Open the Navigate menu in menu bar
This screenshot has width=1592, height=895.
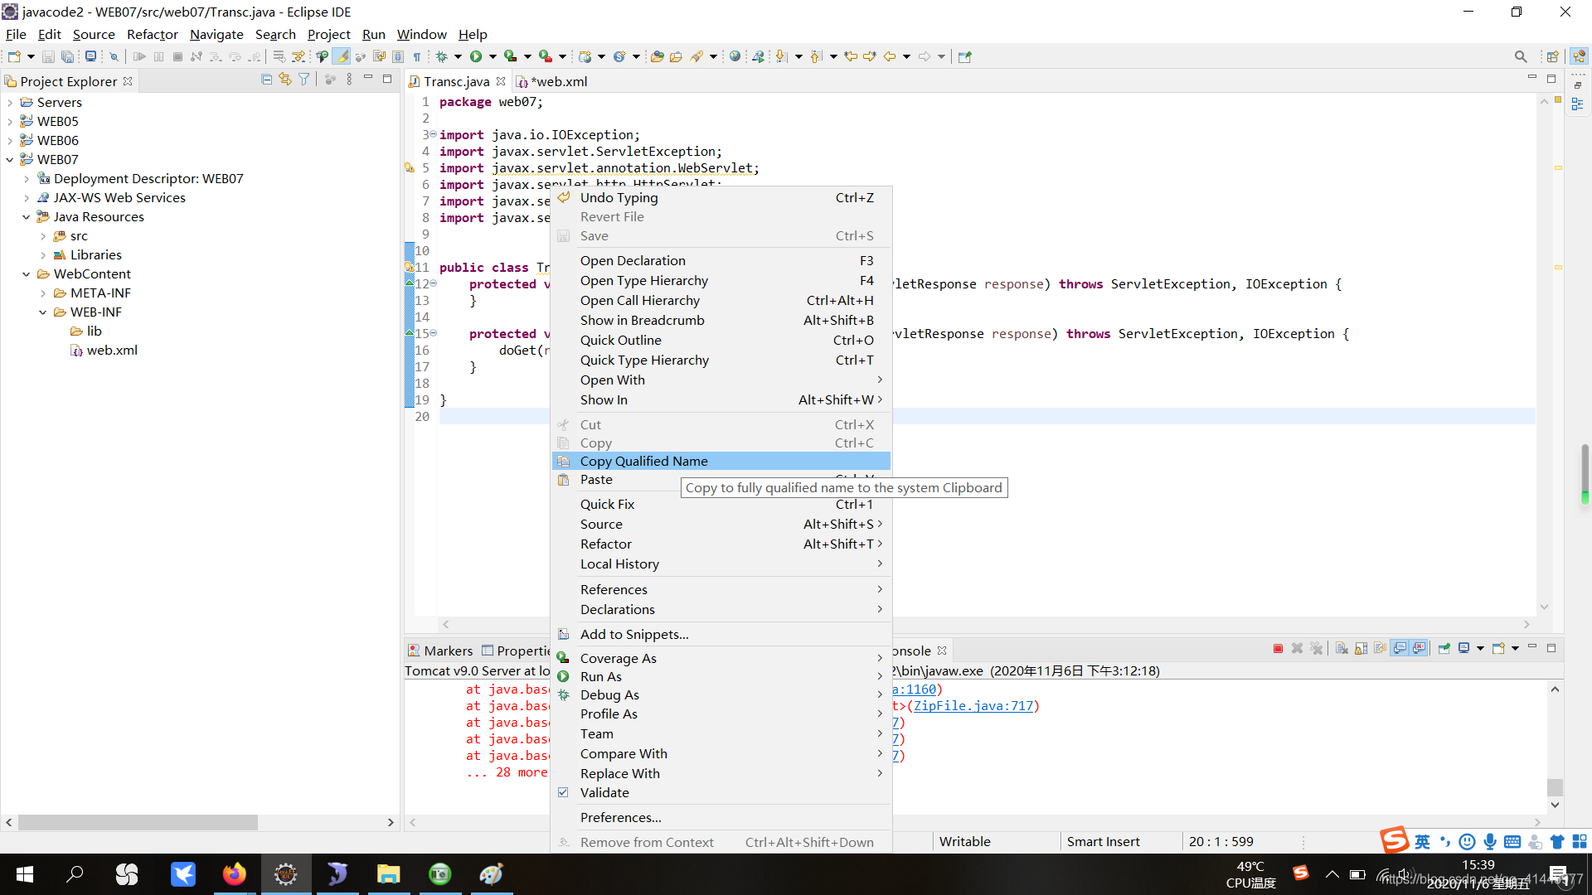click(x=216, y=34)
